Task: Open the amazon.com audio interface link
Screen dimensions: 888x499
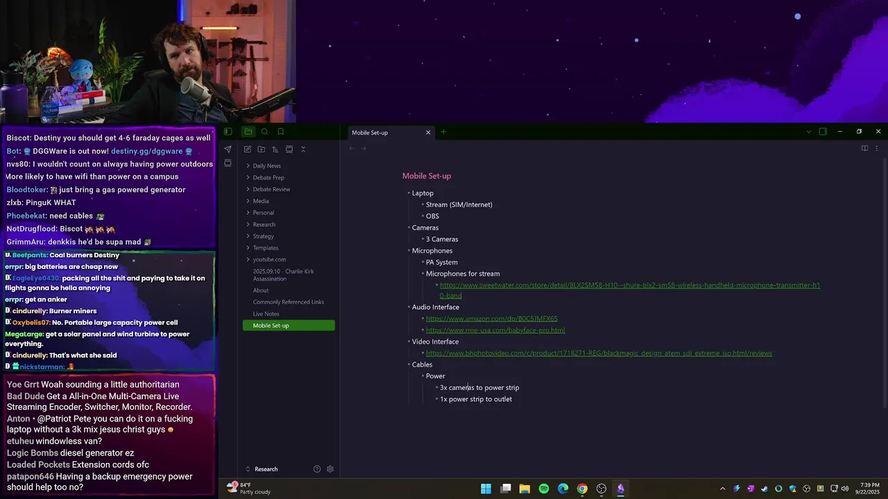Action: [x=492, y=319]
